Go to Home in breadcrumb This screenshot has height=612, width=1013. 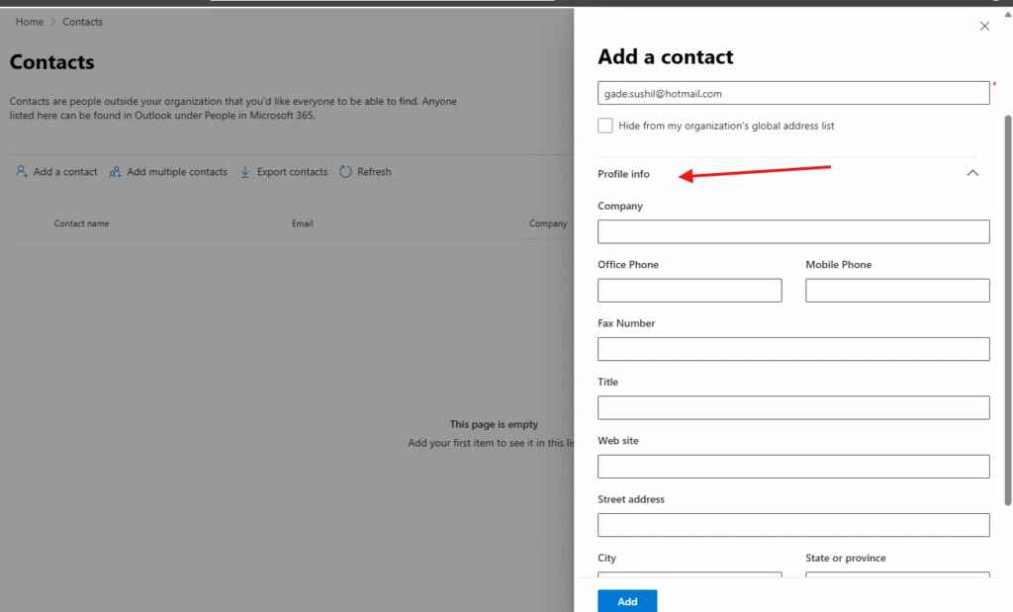pos(30,22)
